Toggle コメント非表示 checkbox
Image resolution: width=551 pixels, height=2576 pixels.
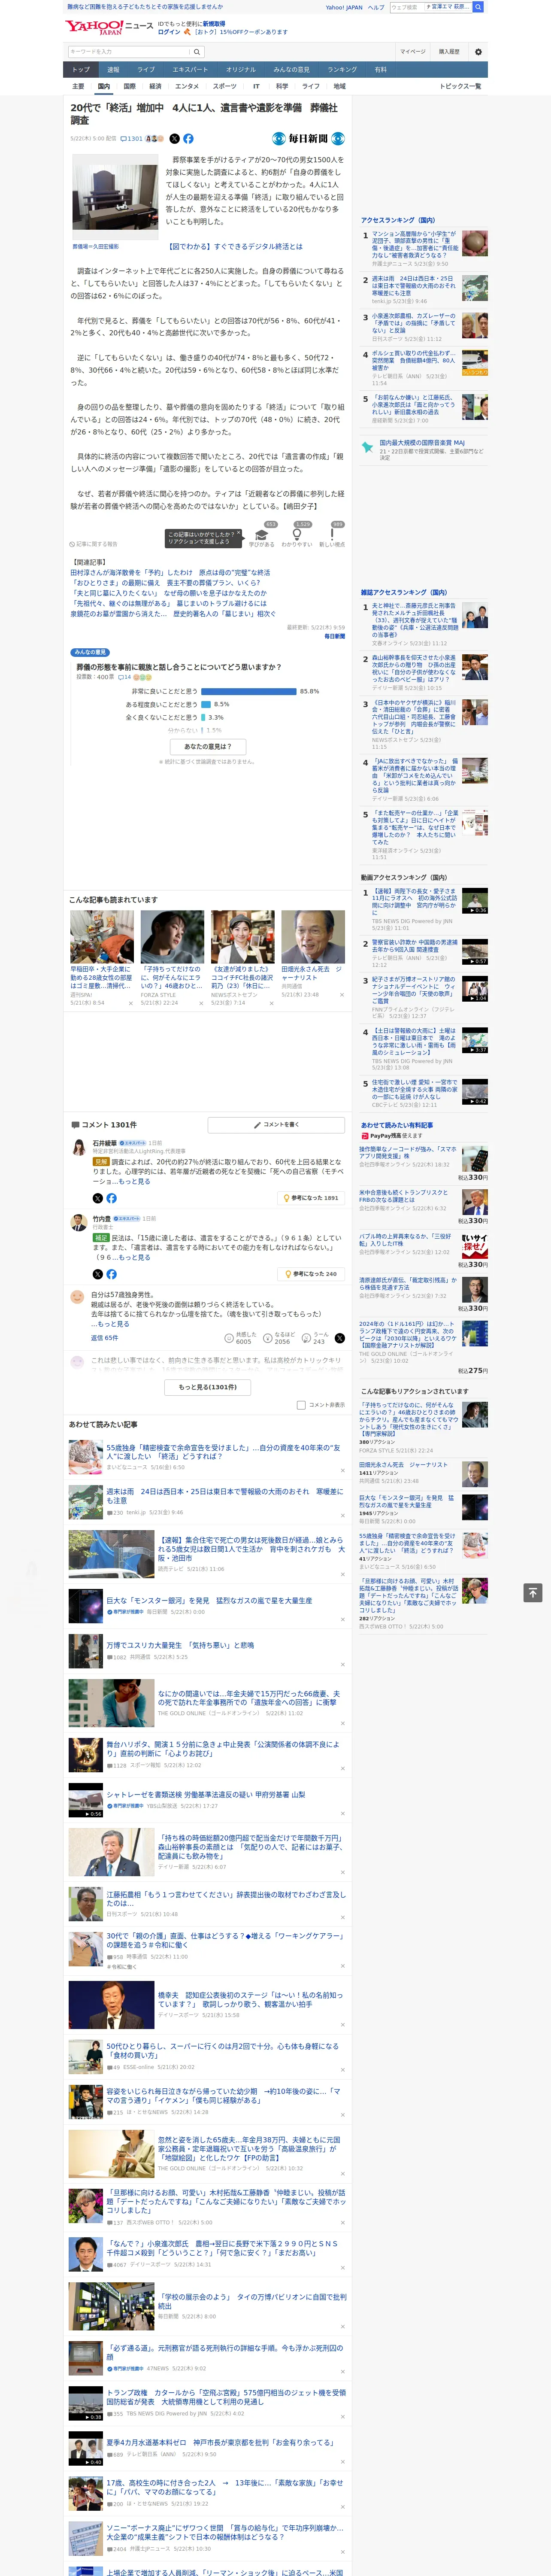click(301, 1405)
